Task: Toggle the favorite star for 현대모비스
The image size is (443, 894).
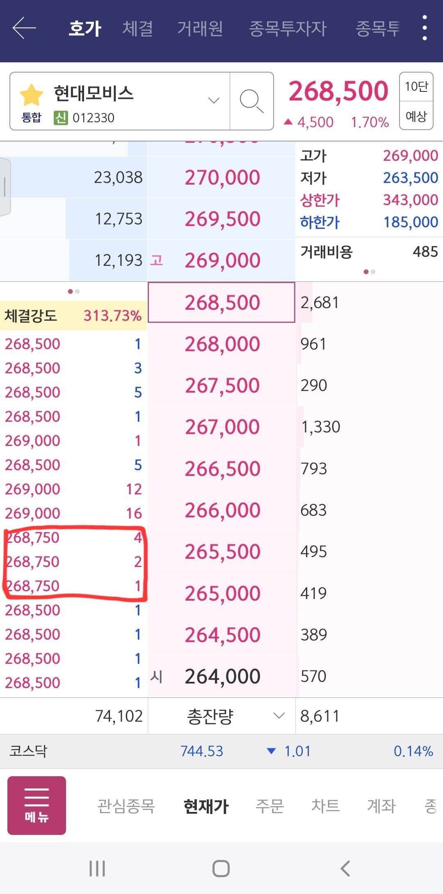Action: pyautogui.click(x=31, y=95)
